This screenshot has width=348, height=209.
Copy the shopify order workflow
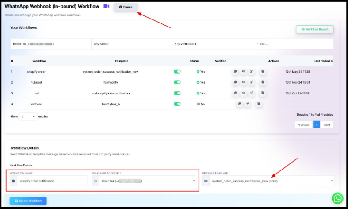tap(236, 71)
